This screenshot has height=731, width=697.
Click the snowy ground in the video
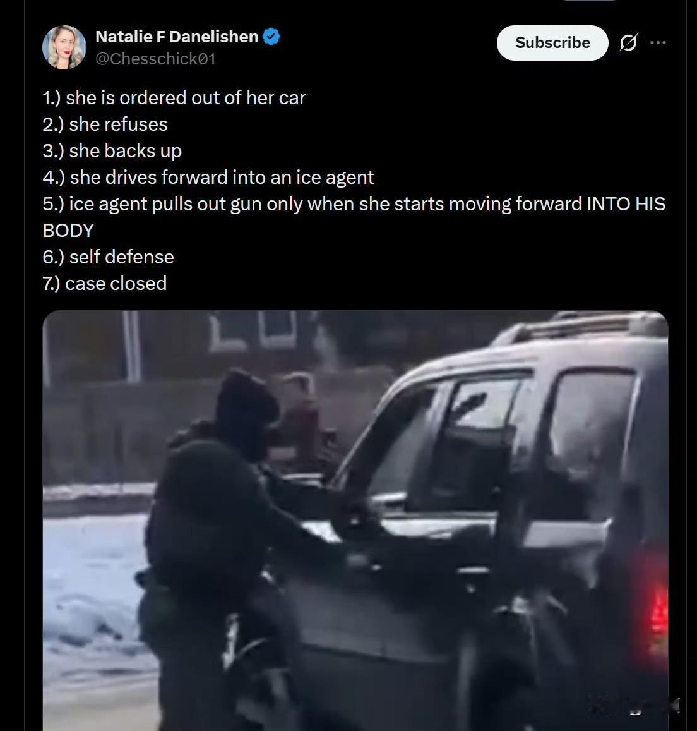93,606
